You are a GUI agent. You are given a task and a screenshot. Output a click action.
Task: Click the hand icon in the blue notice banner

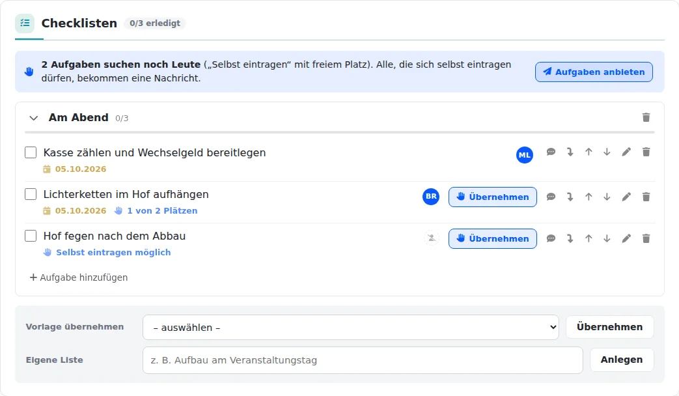coord(29,72)
